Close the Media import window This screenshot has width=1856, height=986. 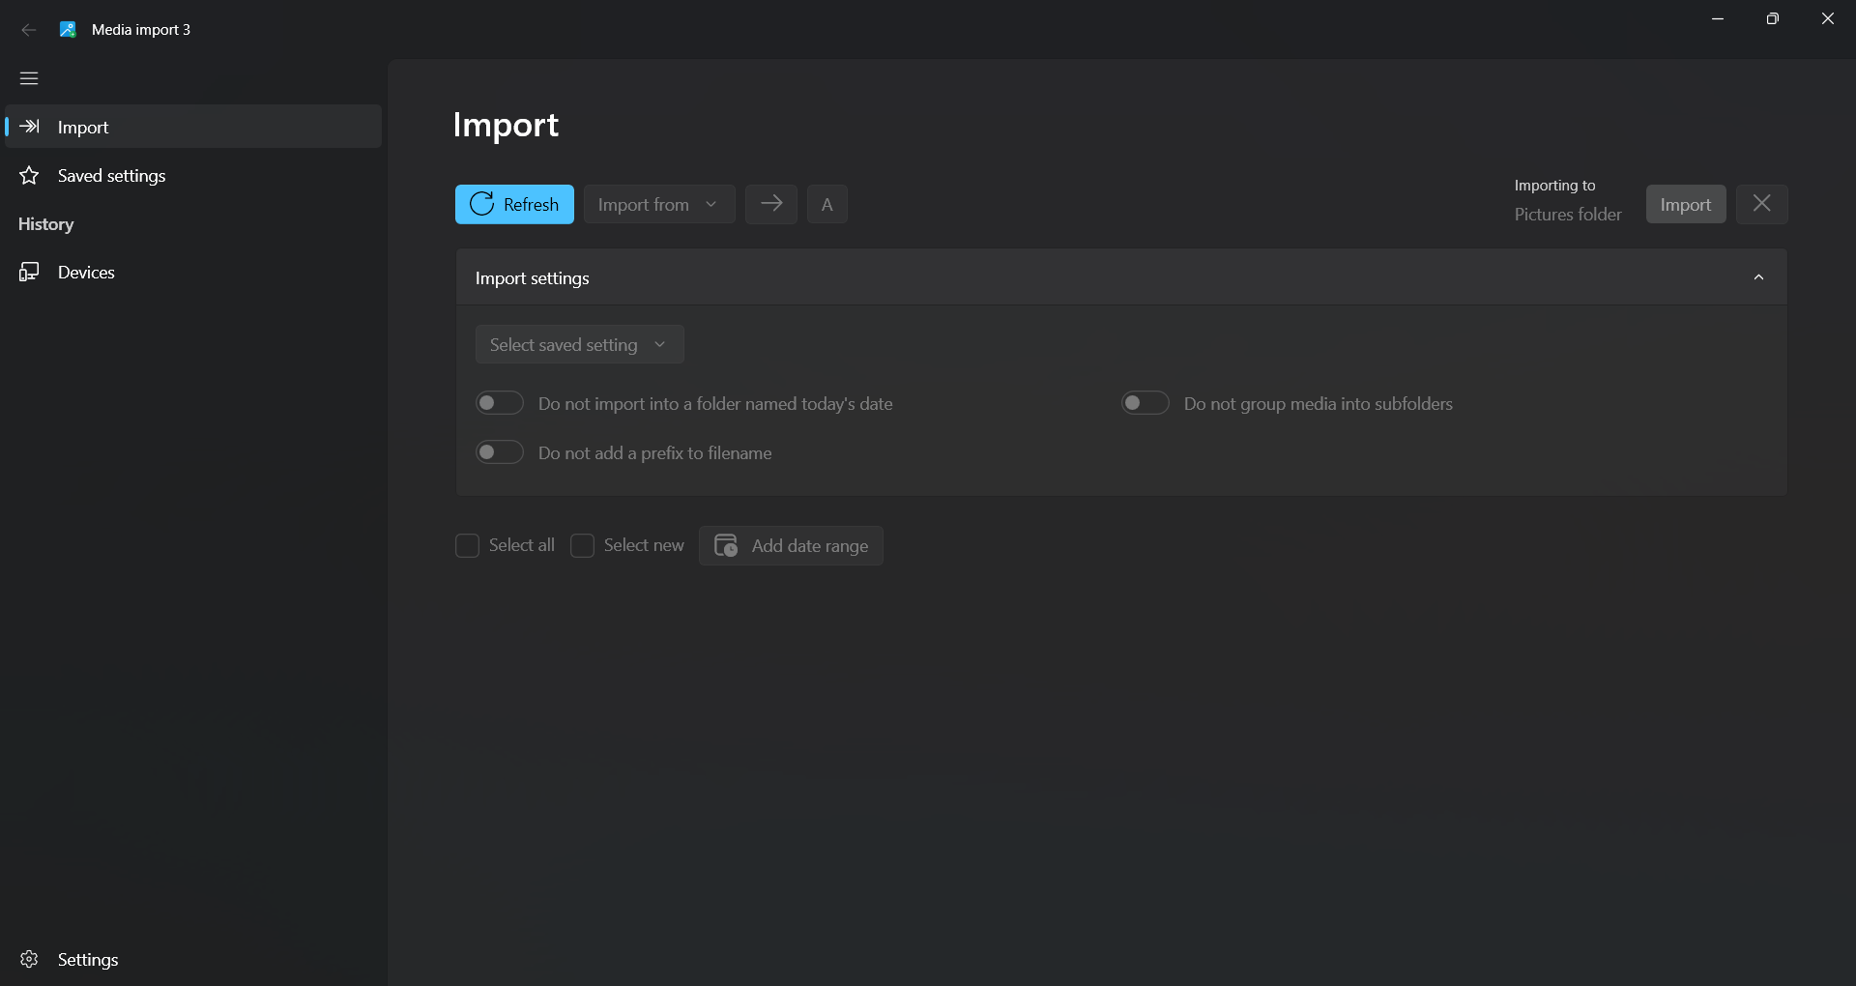coord(1827,18)
